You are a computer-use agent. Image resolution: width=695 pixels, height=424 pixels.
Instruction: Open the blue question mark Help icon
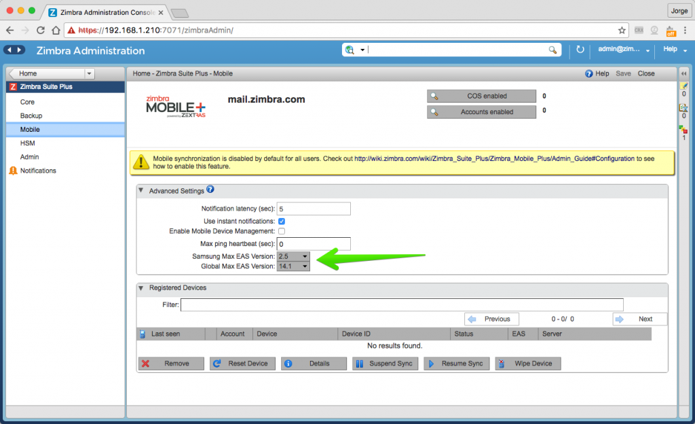[588, 73]
